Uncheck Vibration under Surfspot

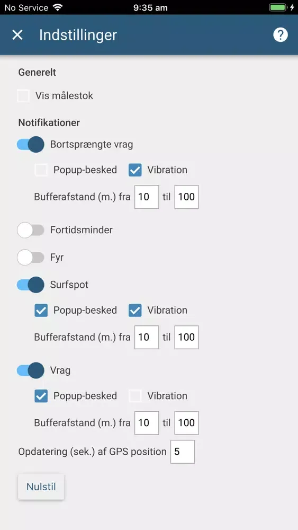click(135, 311)
